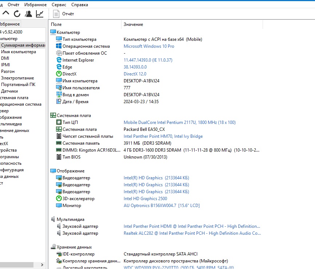The width and height of the screenshot is (315, 269).
Task: Click the line chart toolbar icon
Action: [x=39, y=14]
